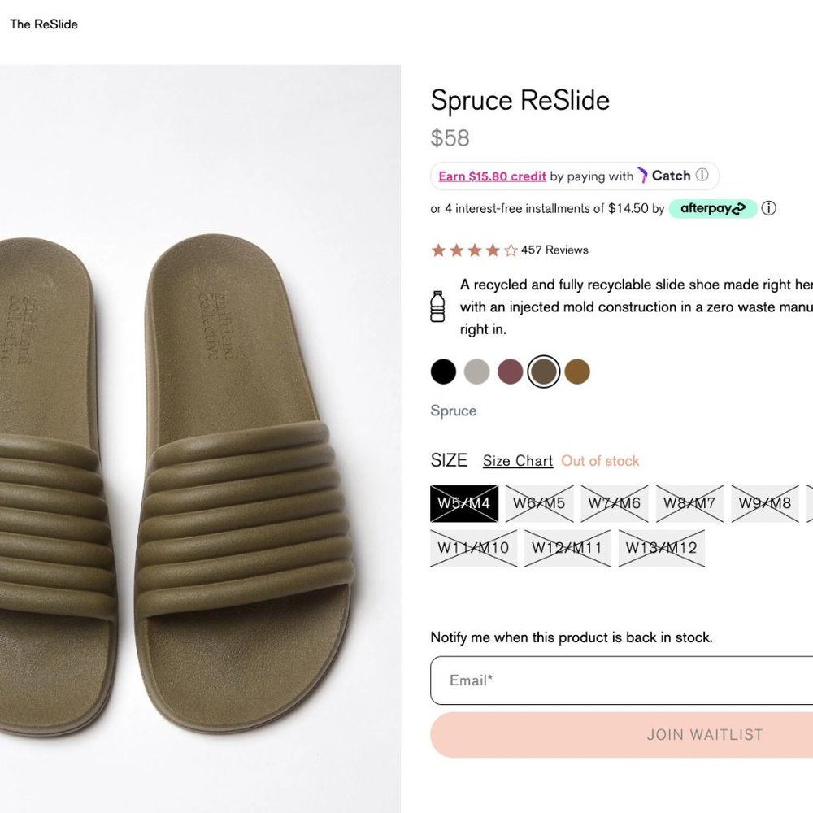This screenshot has height=813, width=813.
Task: Select the golden brown color swatch
Action: click(577, 372)
